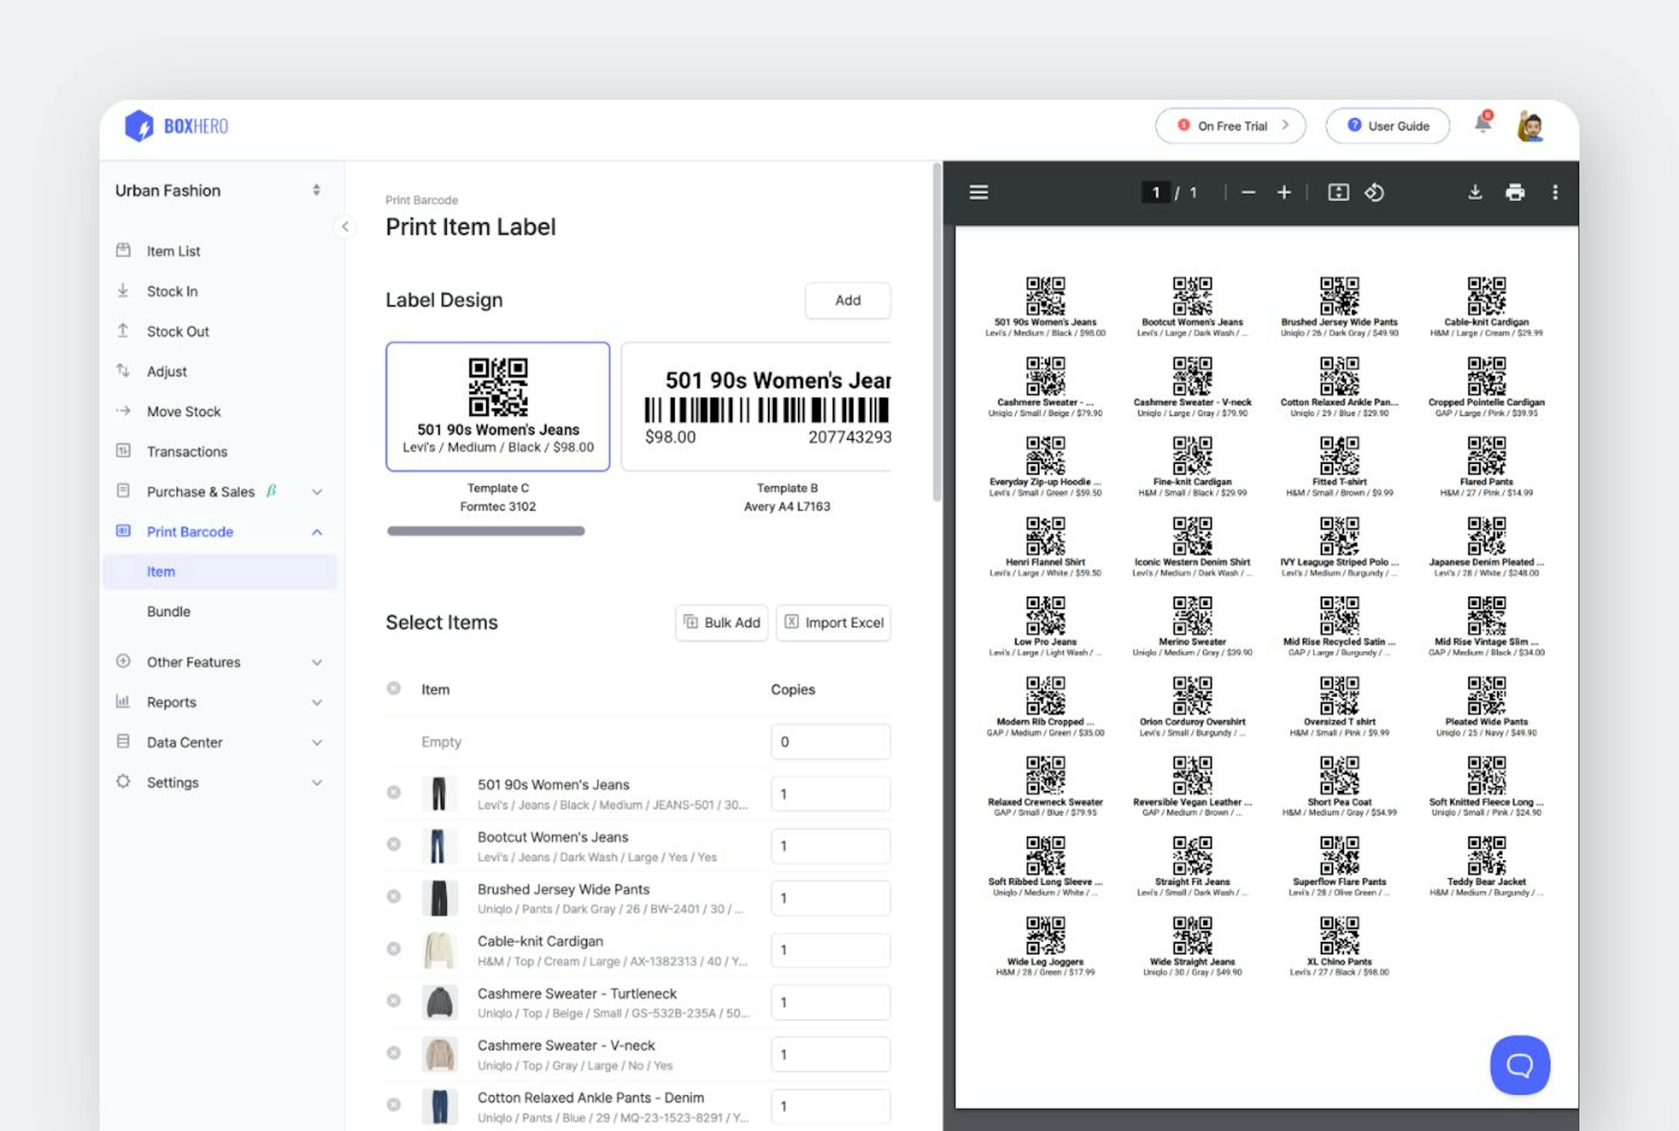Screen dimensions: 1679x1131
Task: Remove Cashmere Sweater - V-neck row
Action: pyautogui.click(x=394, y=1052)
